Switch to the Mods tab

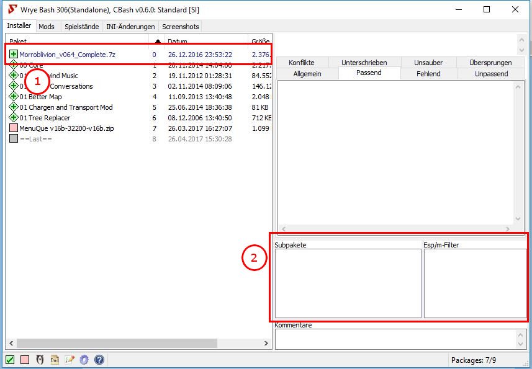47,27
